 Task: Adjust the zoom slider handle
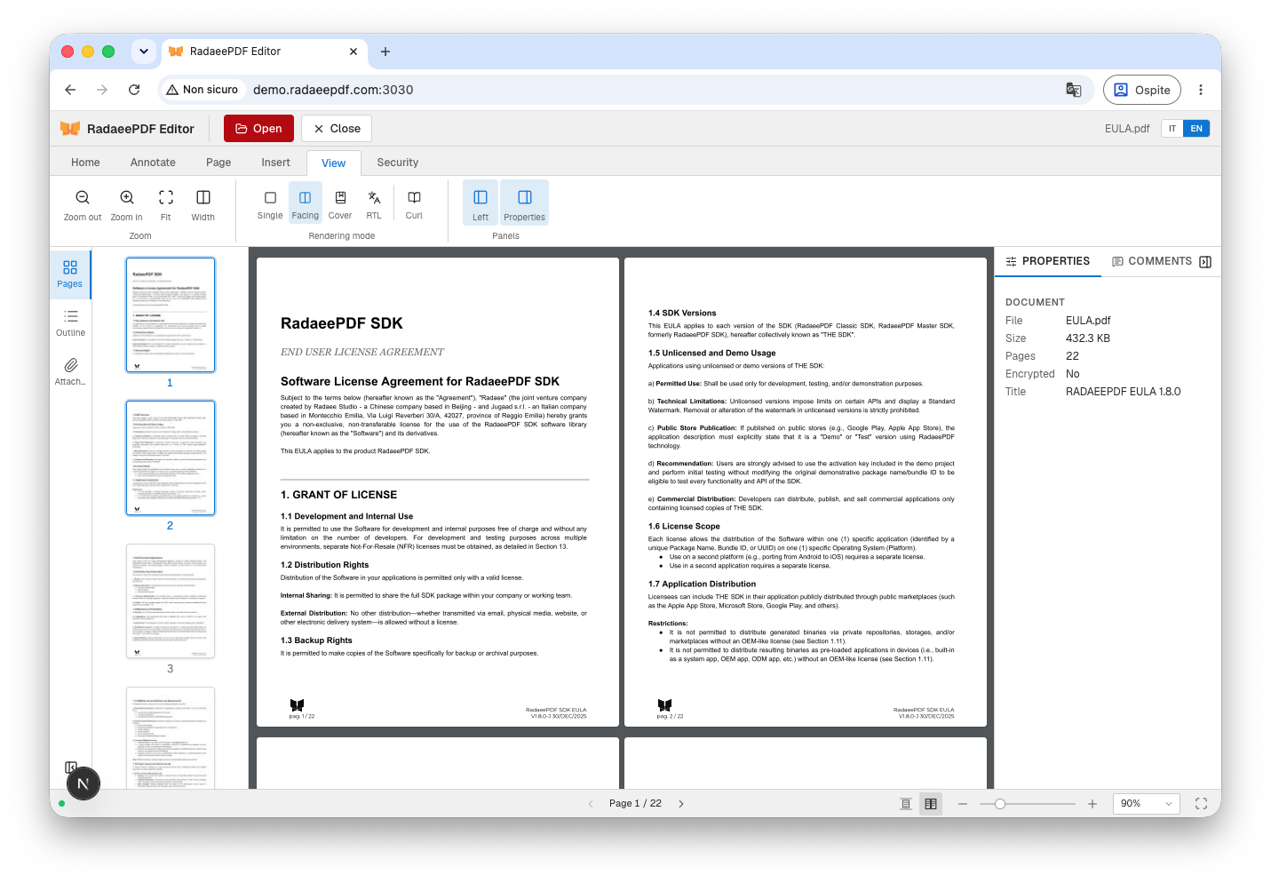pos(1000,804)
